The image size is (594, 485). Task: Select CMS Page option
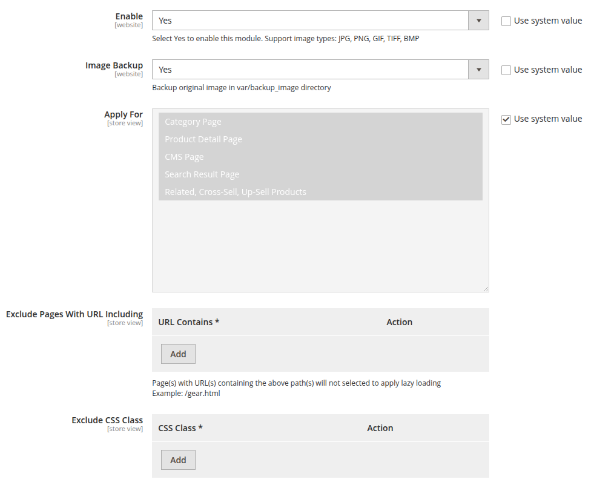[184, 157]
